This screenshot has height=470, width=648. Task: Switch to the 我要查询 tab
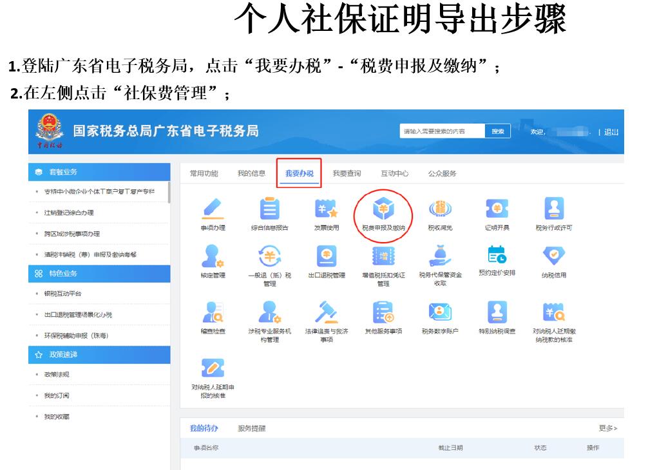tap(347, 173)
